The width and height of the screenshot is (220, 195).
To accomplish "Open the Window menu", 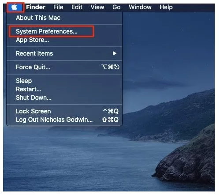I will [140, 7].
